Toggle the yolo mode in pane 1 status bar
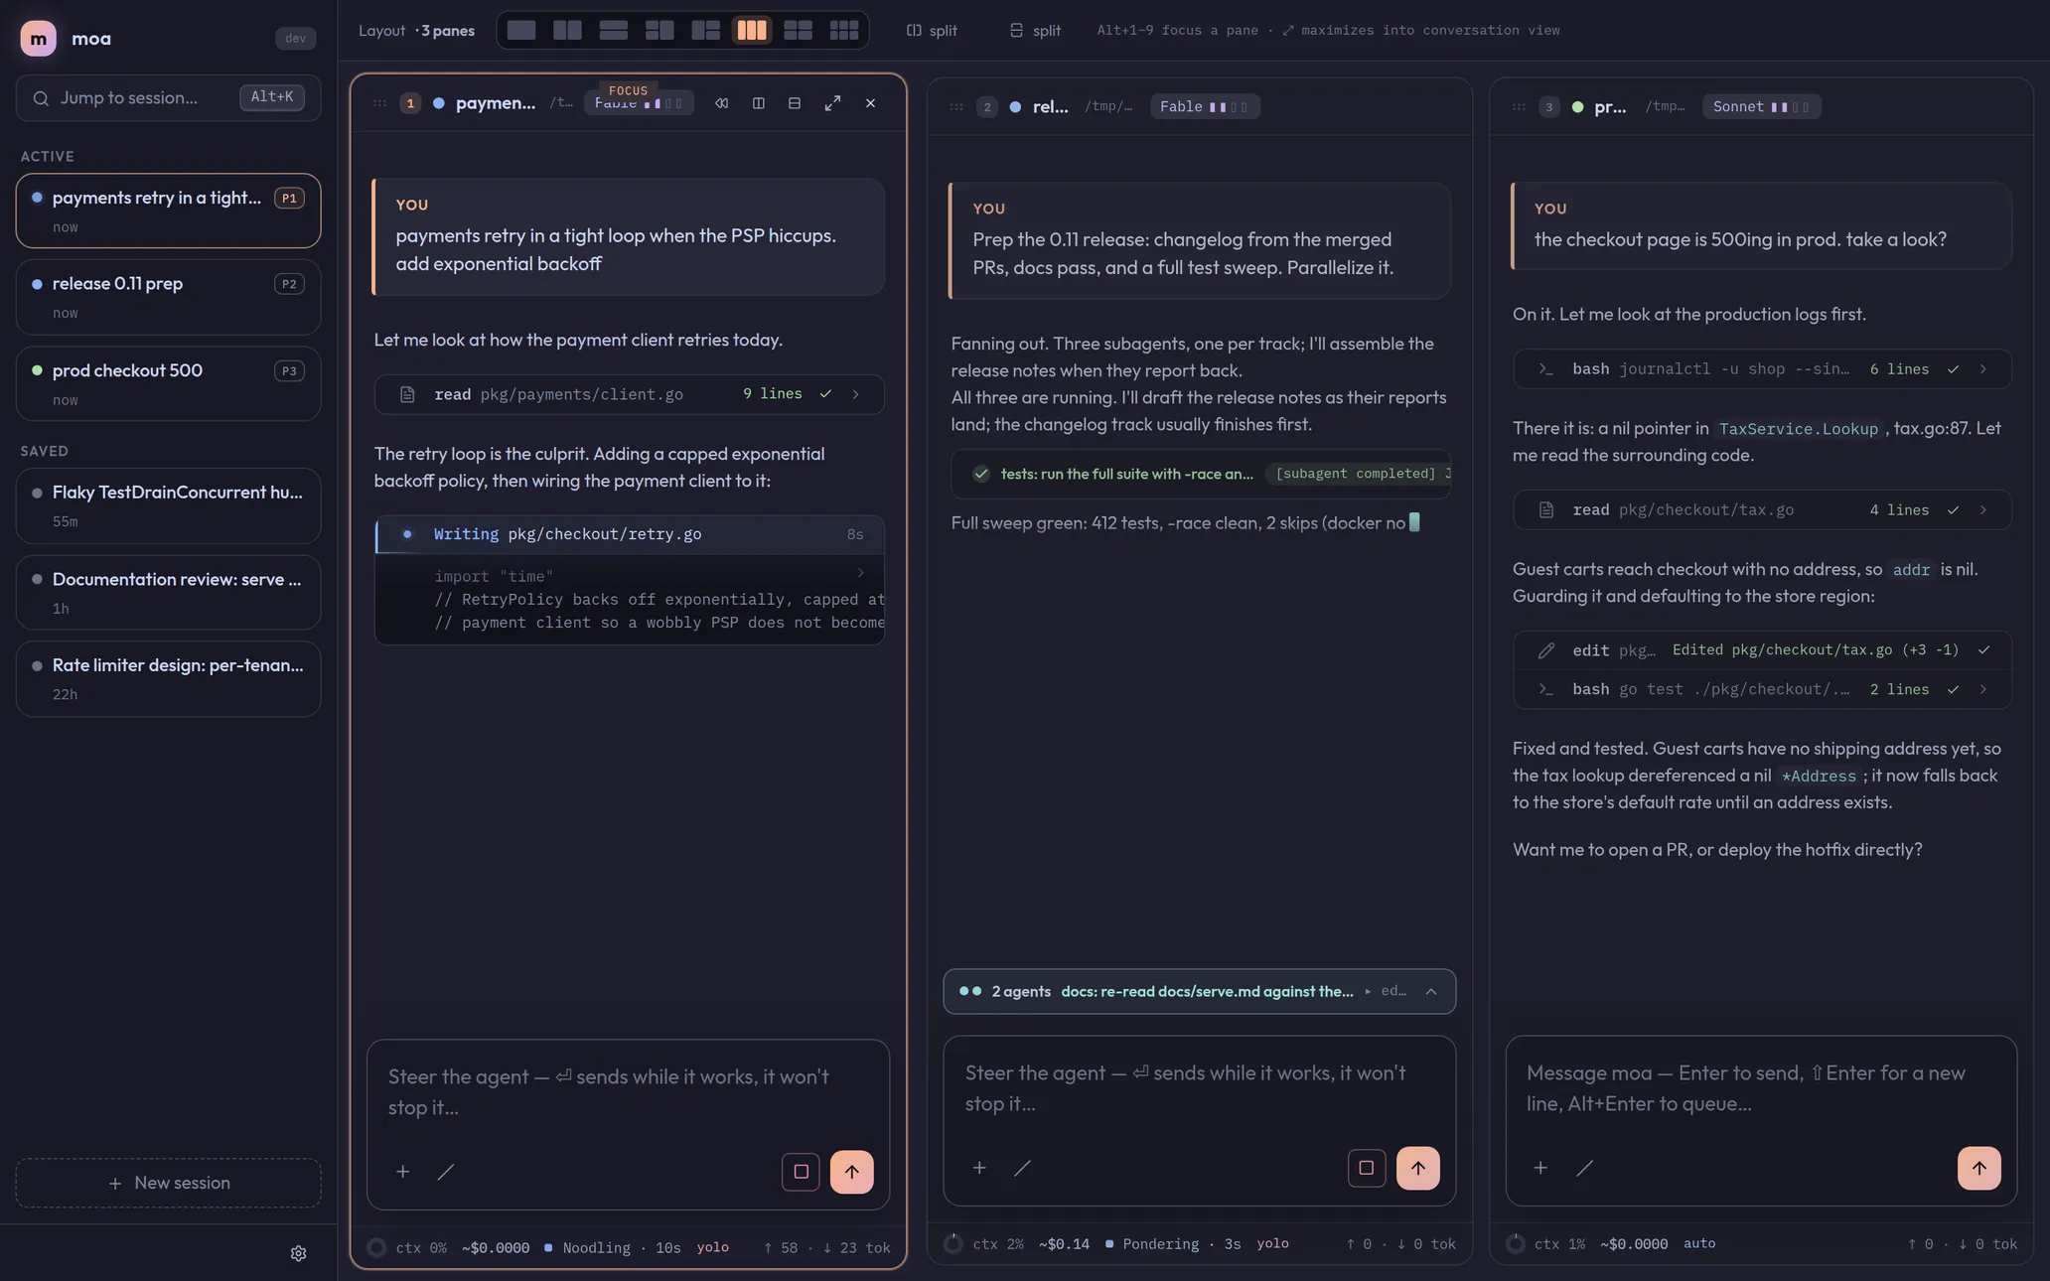2050x1281 pixels. [x=712, y=1247]
